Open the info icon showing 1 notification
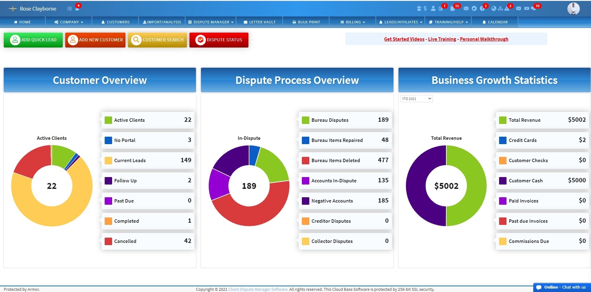 (482, 9)
